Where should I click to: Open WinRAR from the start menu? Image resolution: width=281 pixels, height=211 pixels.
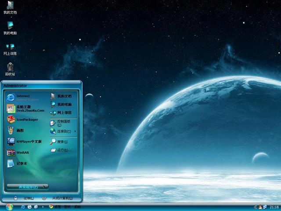tap(18, 153)
